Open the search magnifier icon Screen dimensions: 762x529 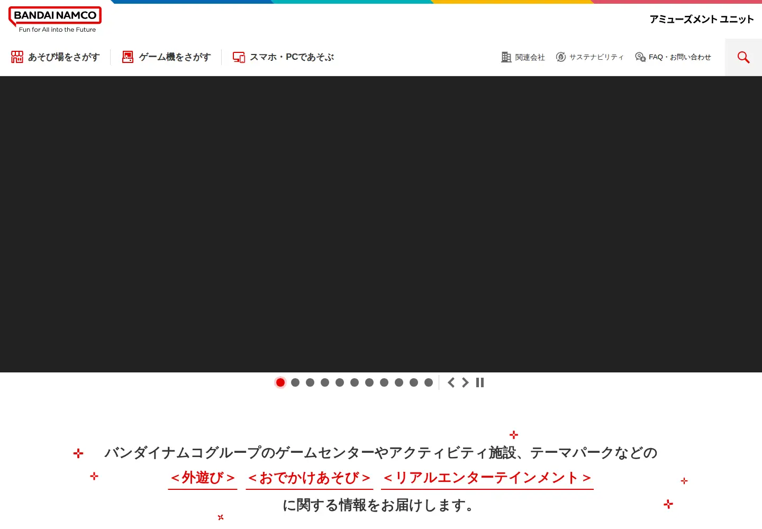point(743,57)
